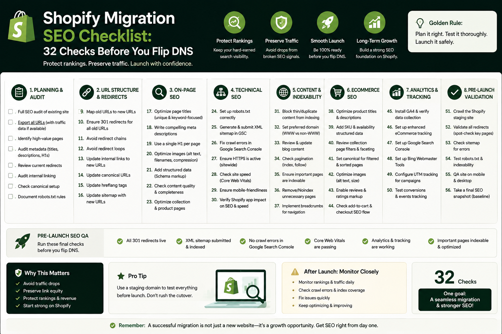Select the 6. Ecommerce SEO heading
The image size is (502, 334).
click(363, 93)
